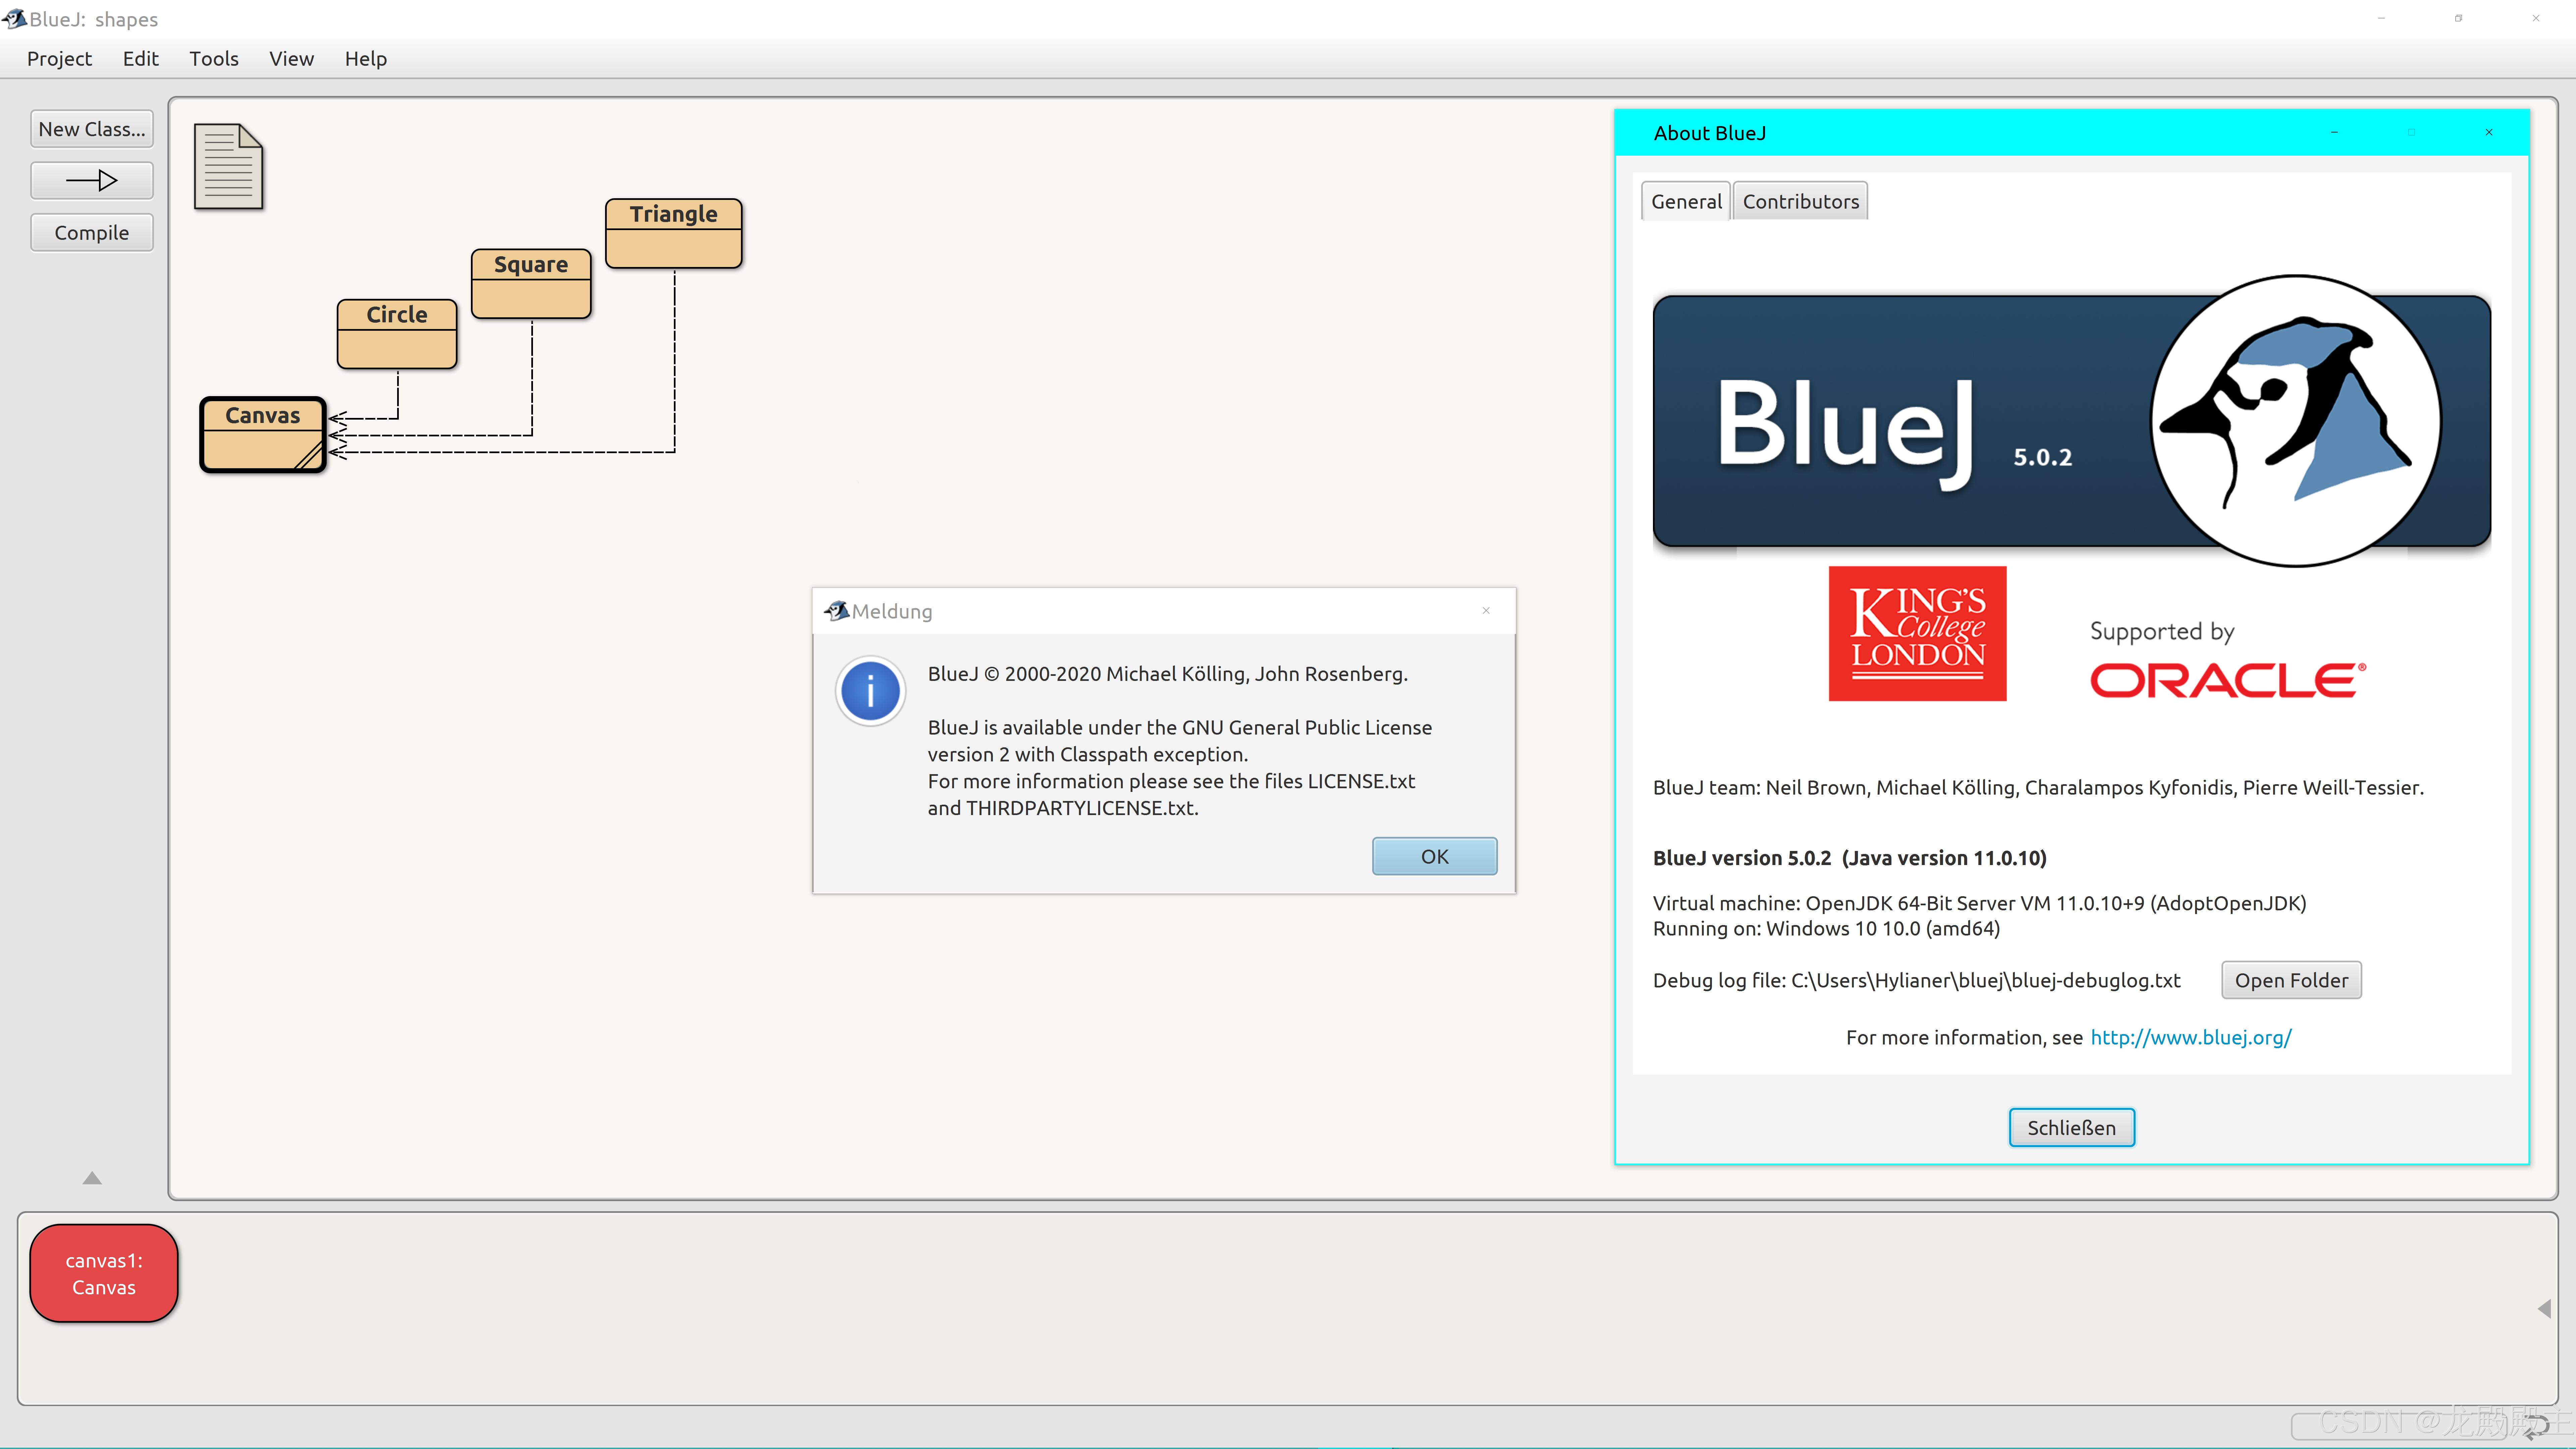
Task: Open the View menu
Action: coord(288,58)
